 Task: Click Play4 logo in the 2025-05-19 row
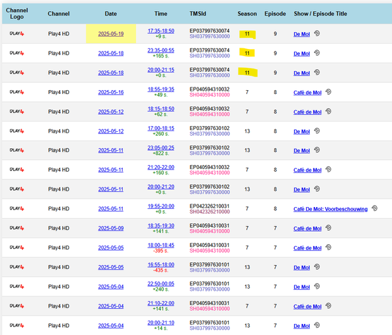pyautogui.click(x=18, y=34)
